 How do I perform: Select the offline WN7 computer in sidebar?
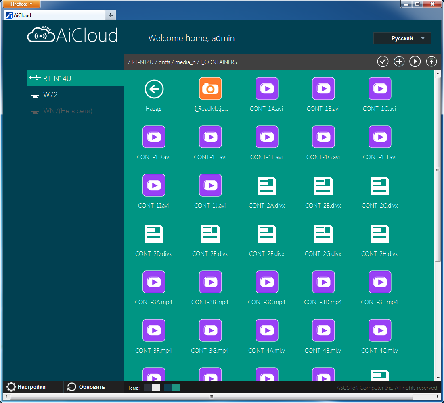pyautogui.click(x=75, y=110)
